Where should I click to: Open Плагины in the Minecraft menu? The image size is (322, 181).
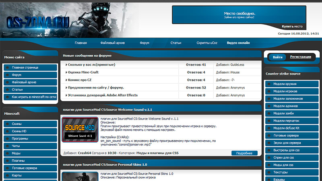tap(30, 160)
